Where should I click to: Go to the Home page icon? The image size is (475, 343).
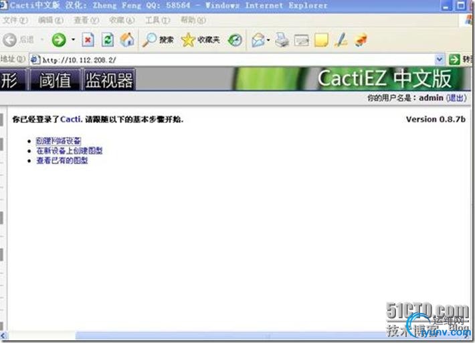point(127,40)
